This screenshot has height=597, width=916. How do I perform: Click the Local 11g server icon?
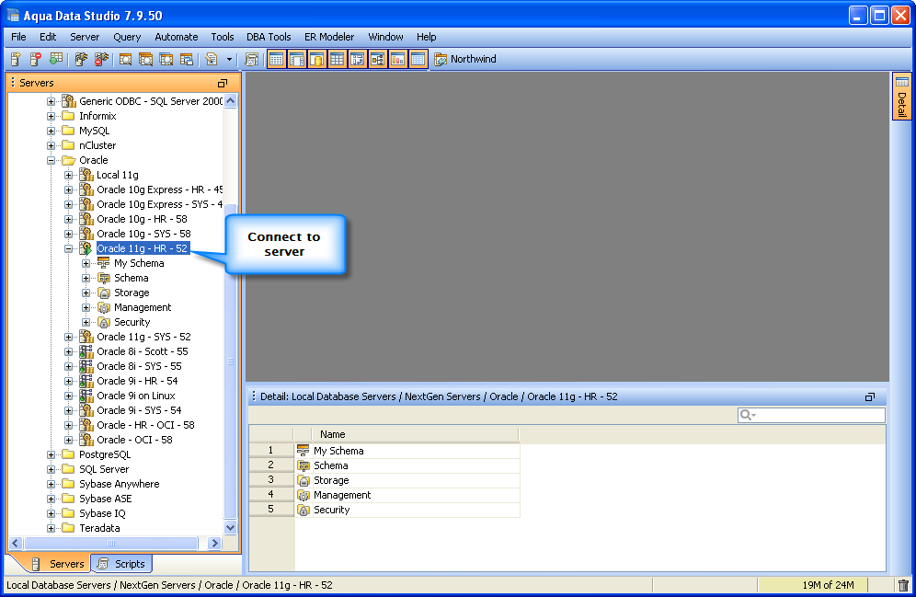(x=86, y=175)
